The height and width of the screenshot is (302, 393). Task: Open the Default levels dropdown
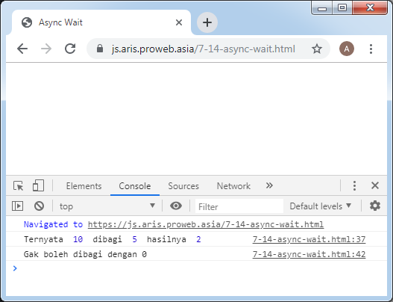pyautogui.click(x=321, y=206)
